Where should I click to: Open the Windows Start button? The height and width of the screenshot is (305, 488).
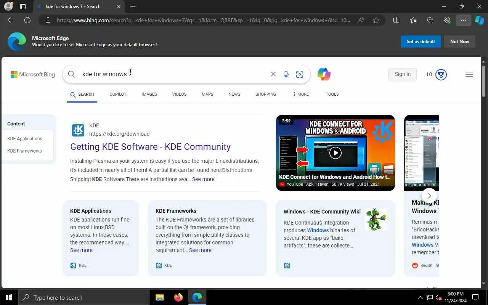click(x=9, y=297)
